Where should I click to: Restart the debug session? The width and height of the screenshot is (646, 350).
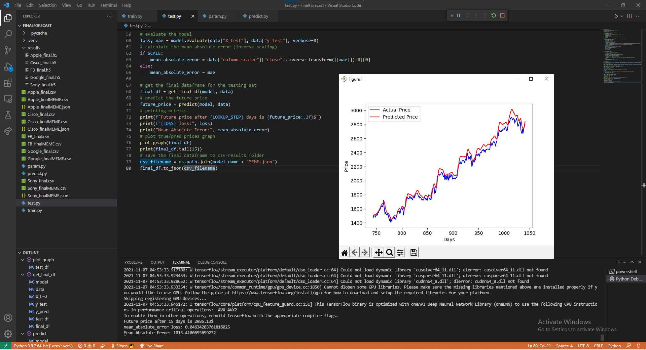point(494,15)
